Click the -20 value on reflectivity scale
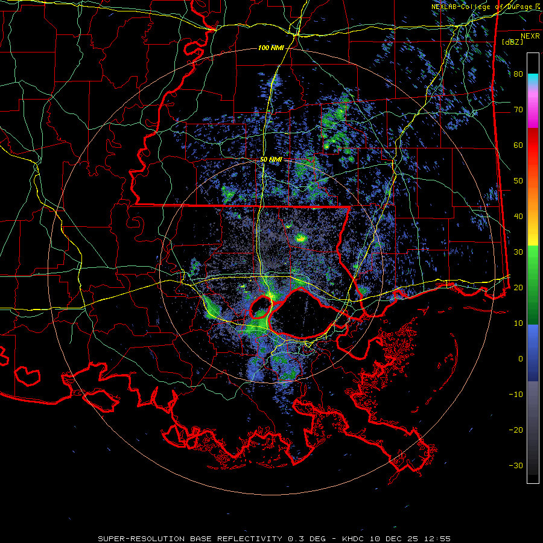The width and height of the screenshot is (543, 543). pyautogui.click(x=516, y=430)
